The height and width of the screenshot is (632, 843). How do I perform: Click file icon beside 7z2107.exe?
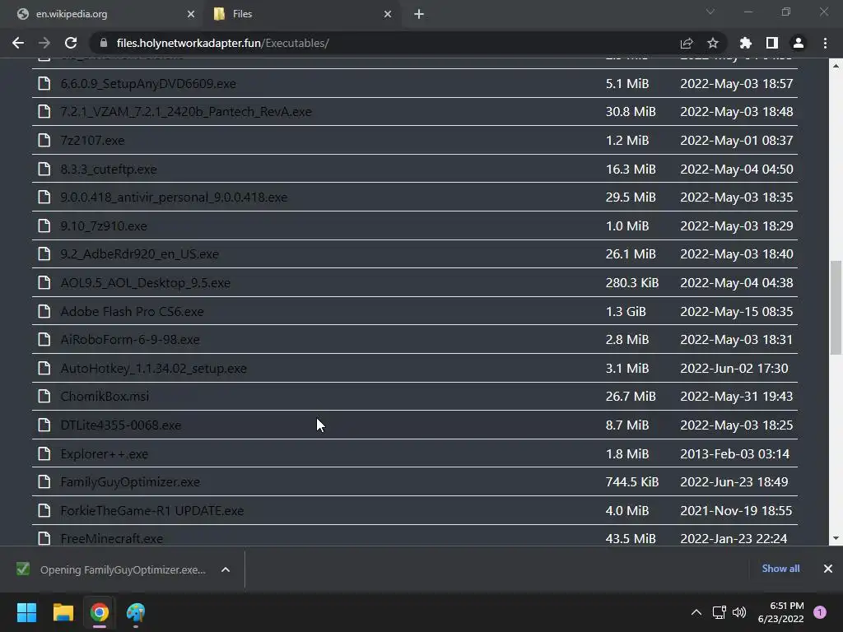pyautogui.click(x=44, y=140)
